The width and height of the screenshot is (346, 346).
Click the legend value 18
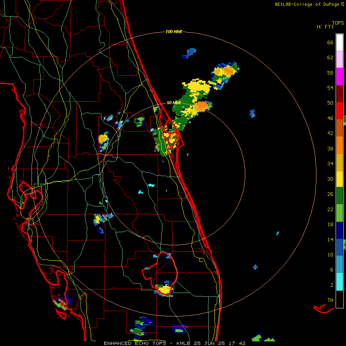[x=330, y=225]
